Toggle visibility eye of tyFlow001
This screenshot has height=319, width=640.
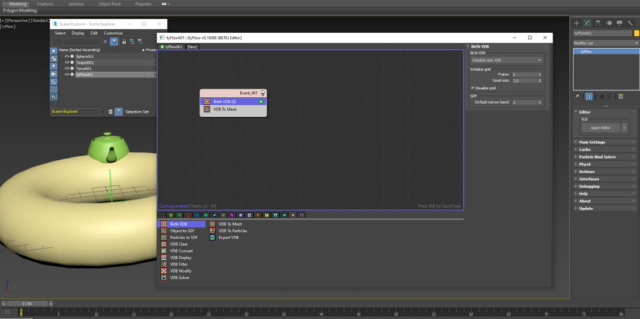(67, 75)
